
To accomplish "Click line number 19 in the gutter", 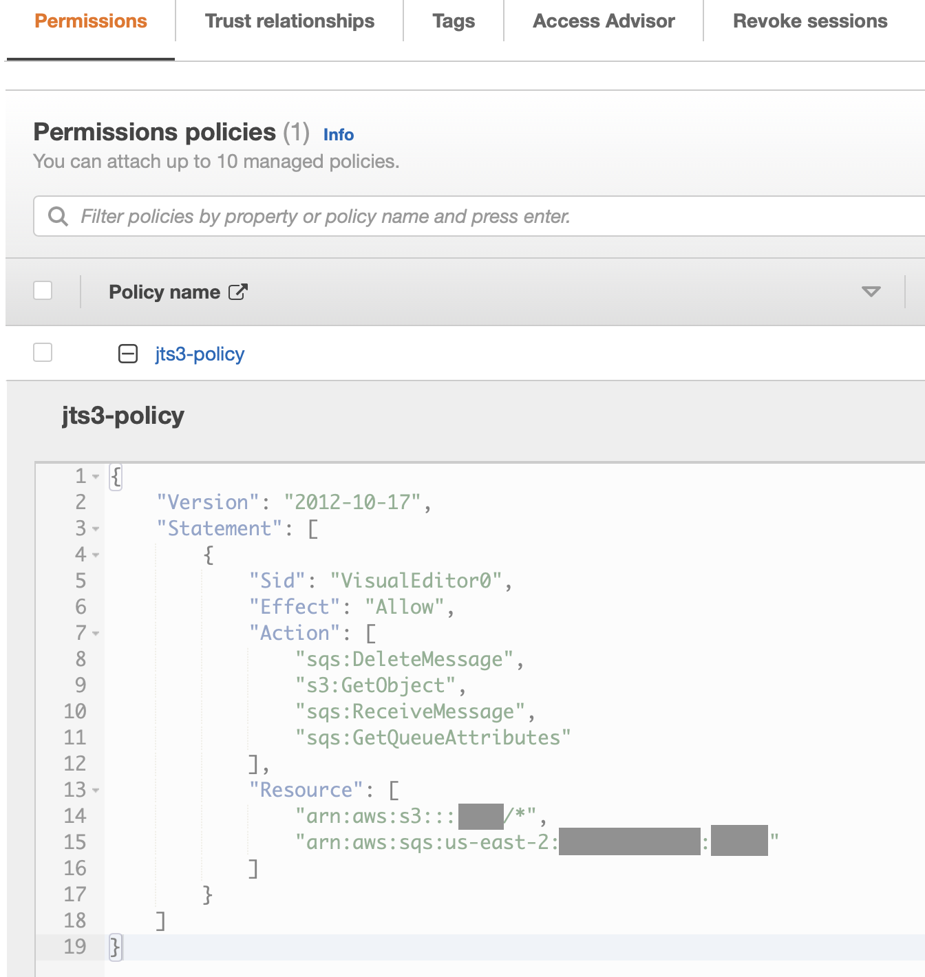I will coord(75,947).
